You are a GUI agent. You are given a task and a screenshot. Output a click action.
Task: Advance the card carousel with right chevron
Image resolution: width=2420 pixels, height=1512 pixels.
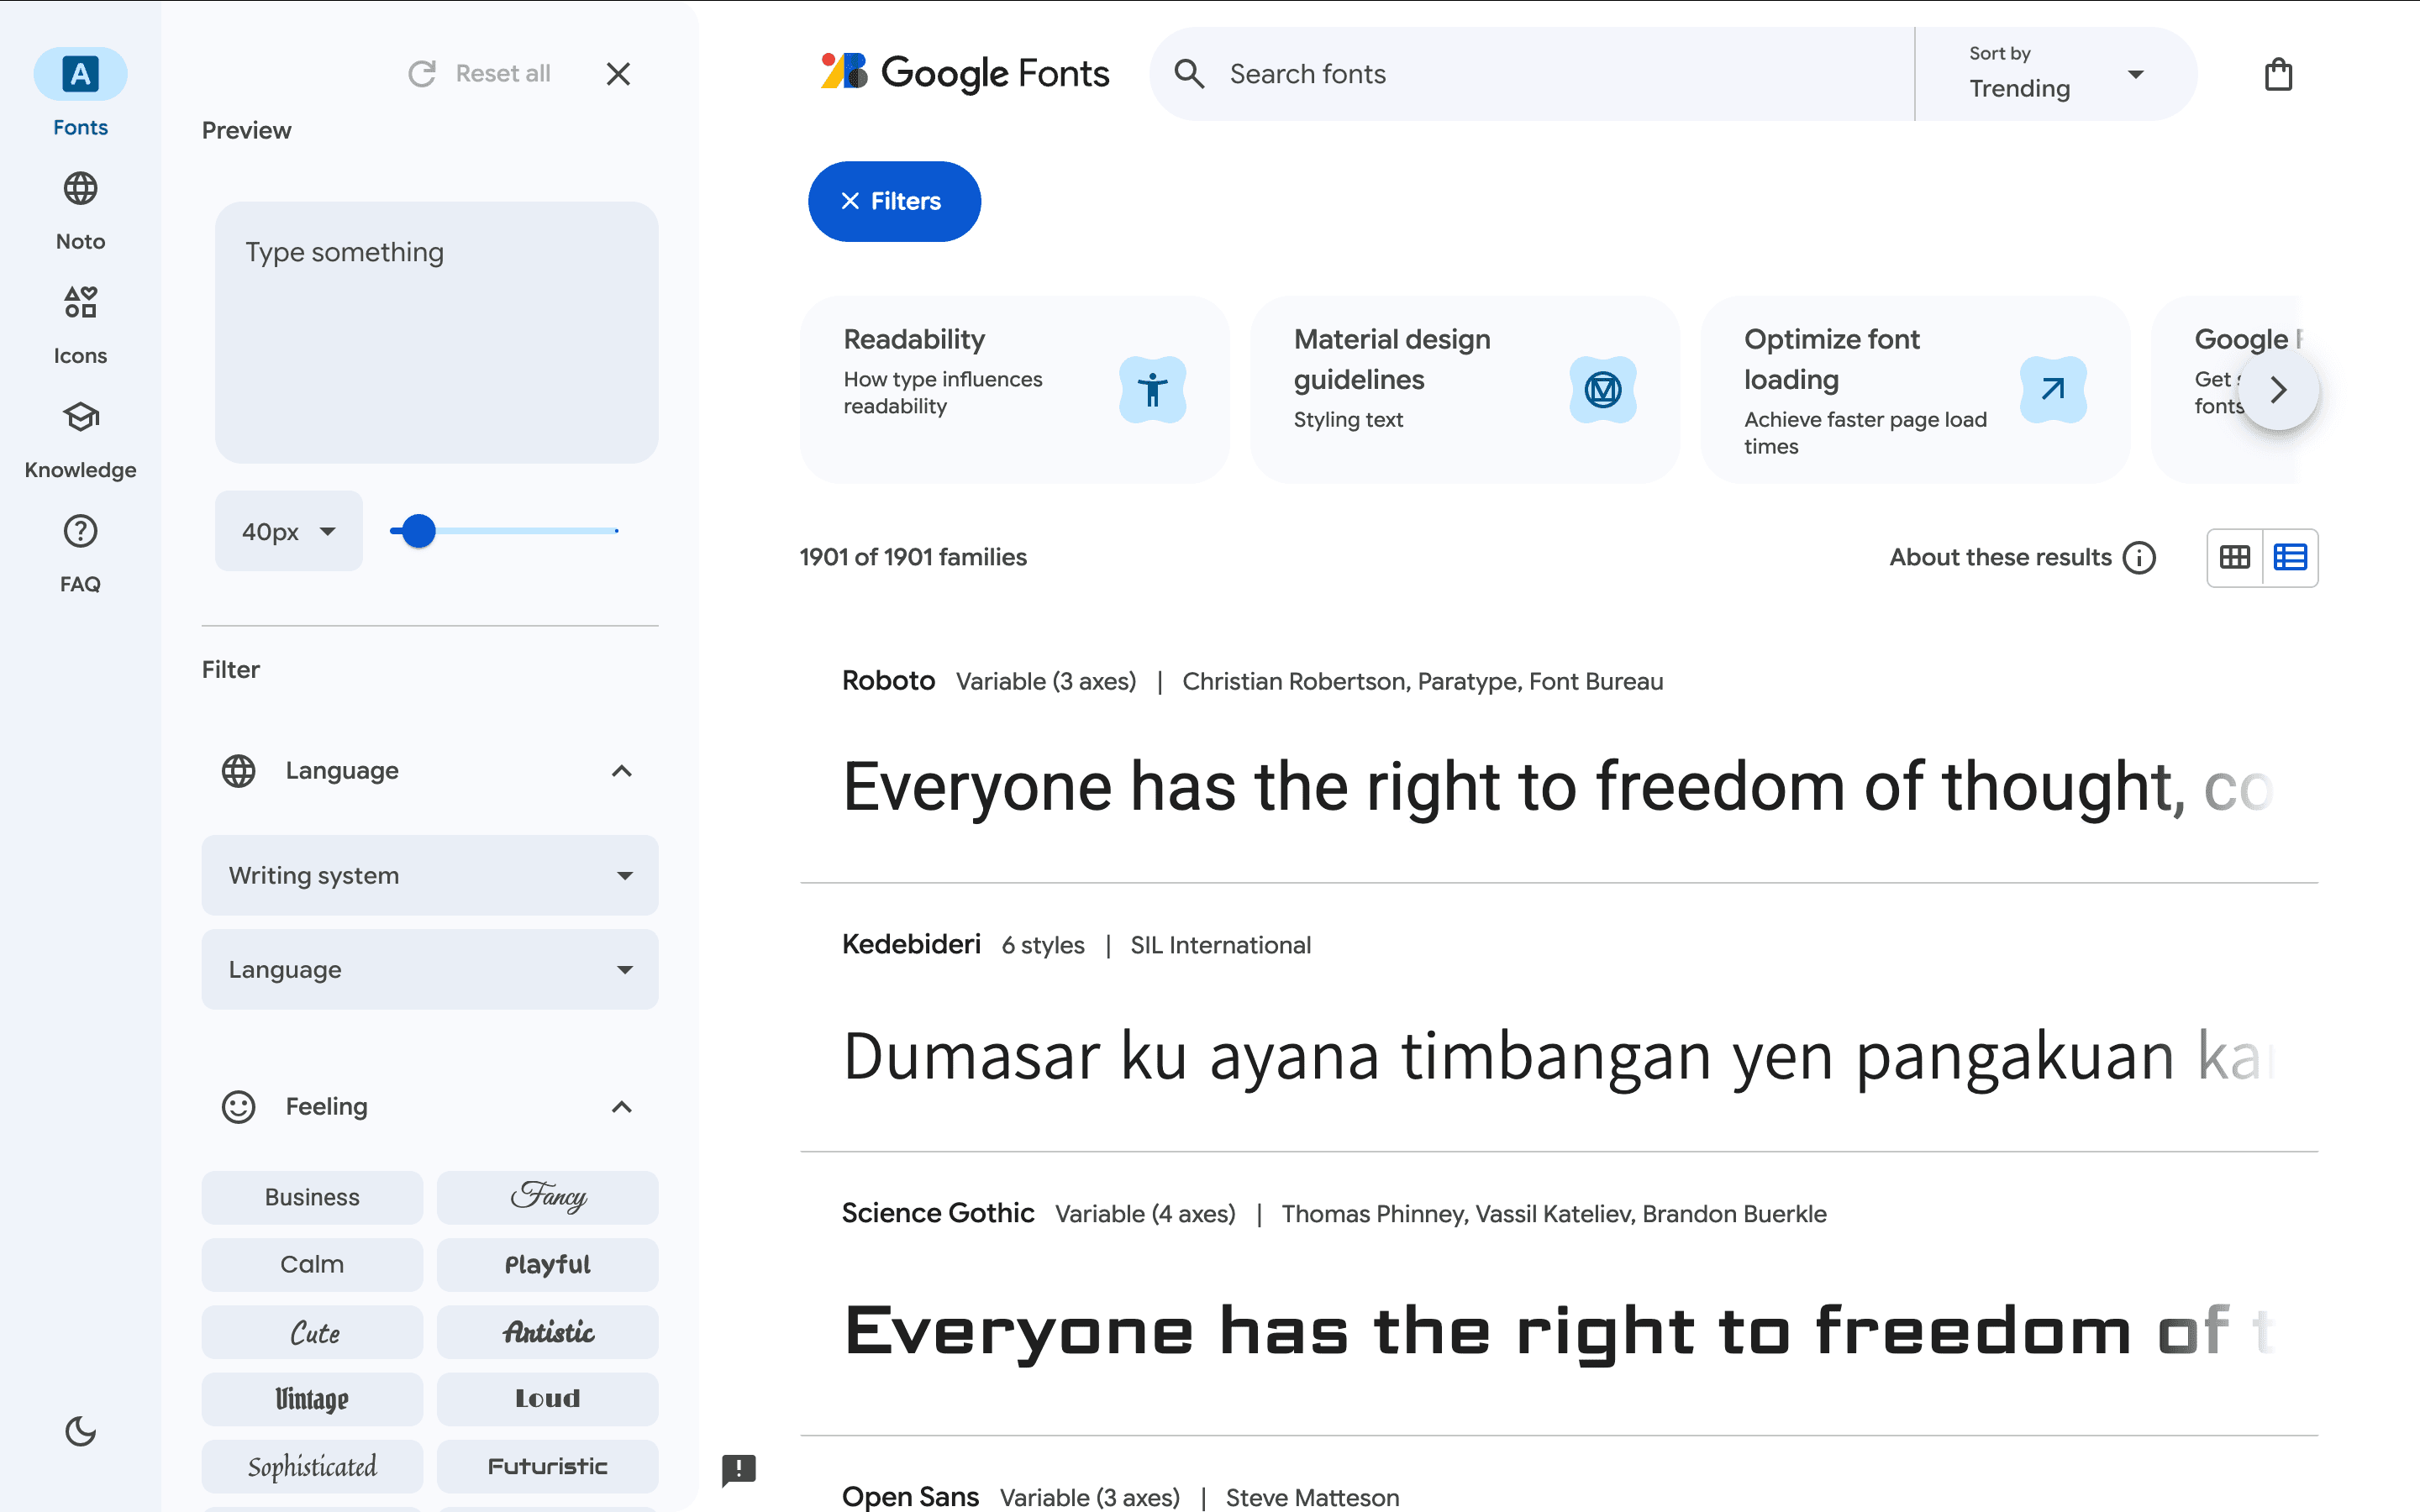click(2278, 389)
